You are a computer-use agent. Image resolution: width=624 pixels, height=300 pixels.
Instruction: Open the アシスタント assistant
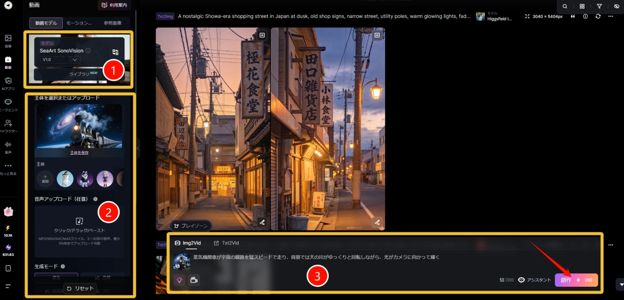(x=535, y=280)
